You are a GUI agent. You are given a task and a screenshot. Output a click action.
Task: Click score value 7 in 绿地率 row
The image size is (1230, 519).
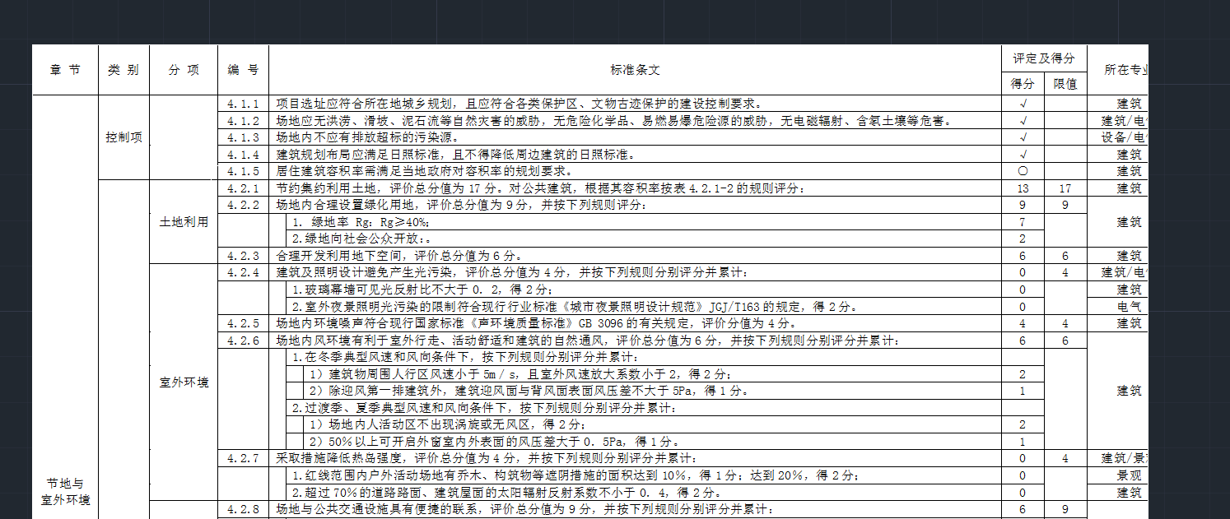pyautogui.click(x=1023, y=222)
